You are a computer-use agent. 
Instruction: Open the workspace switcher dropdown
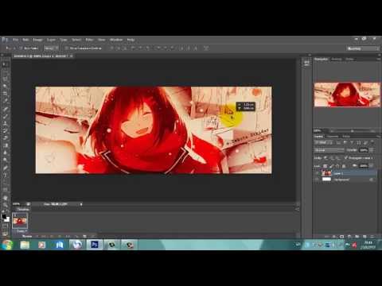click(363, 48)
